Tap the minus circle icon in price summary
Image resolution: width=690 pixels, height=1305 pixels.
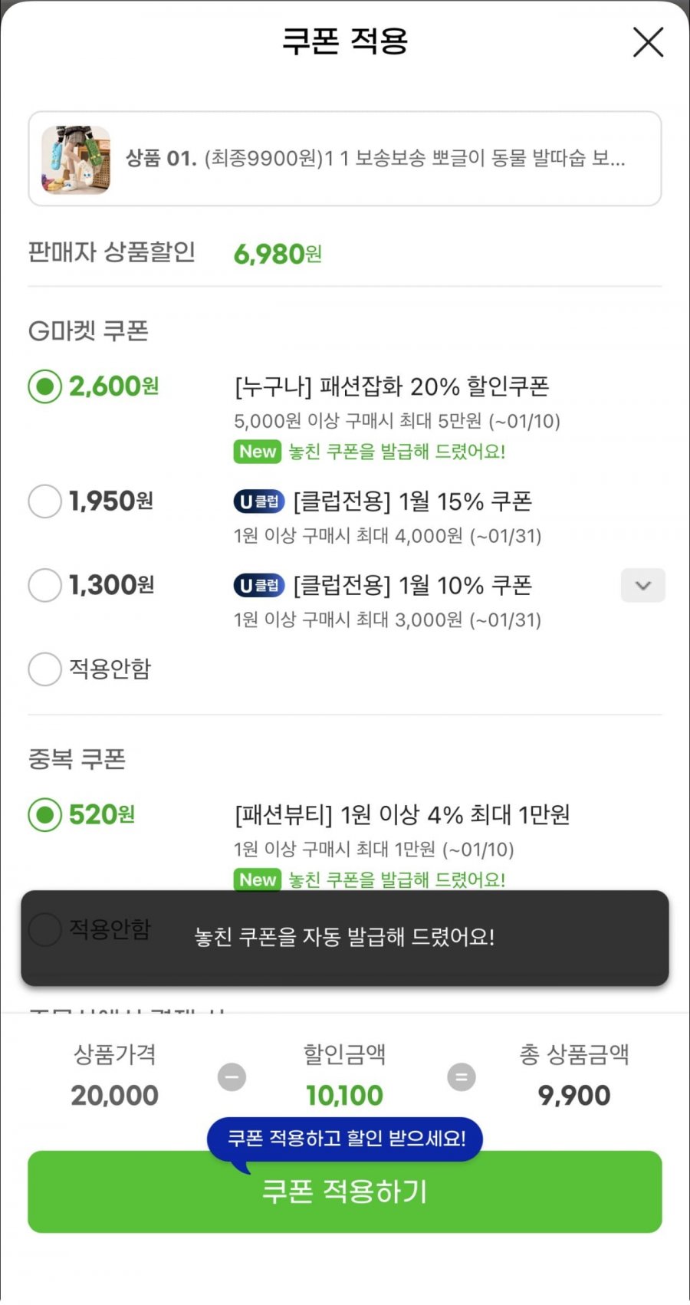232,1077
